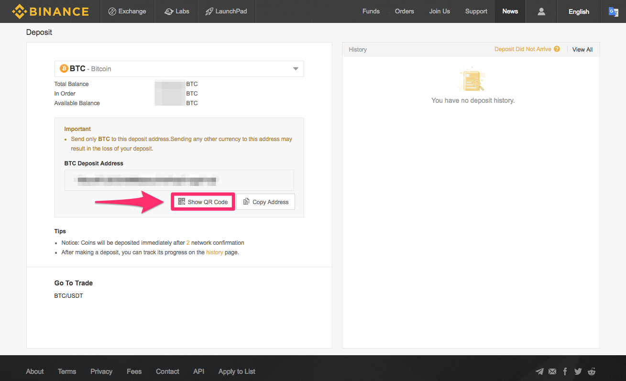Click the Copy Address button
Image resolution: width=626 pixels, height=381 pixels.
[266, 202]
